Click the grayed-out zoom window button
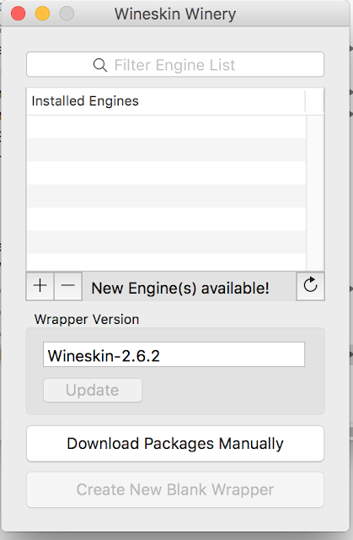353x540 pixels. 67,13
